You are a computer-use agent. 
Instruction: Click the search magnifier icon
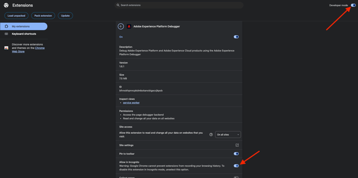point(118,5)
